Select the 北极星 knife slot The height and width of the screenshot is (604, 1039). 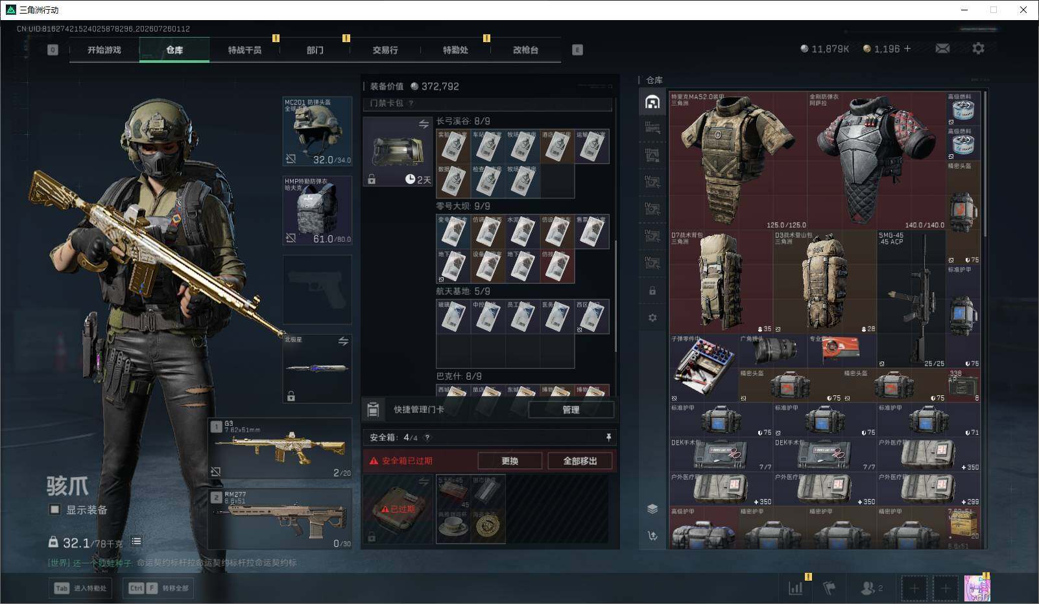coord(318,368)
